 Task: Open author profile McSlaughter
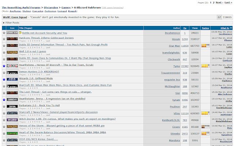[172, 87]
